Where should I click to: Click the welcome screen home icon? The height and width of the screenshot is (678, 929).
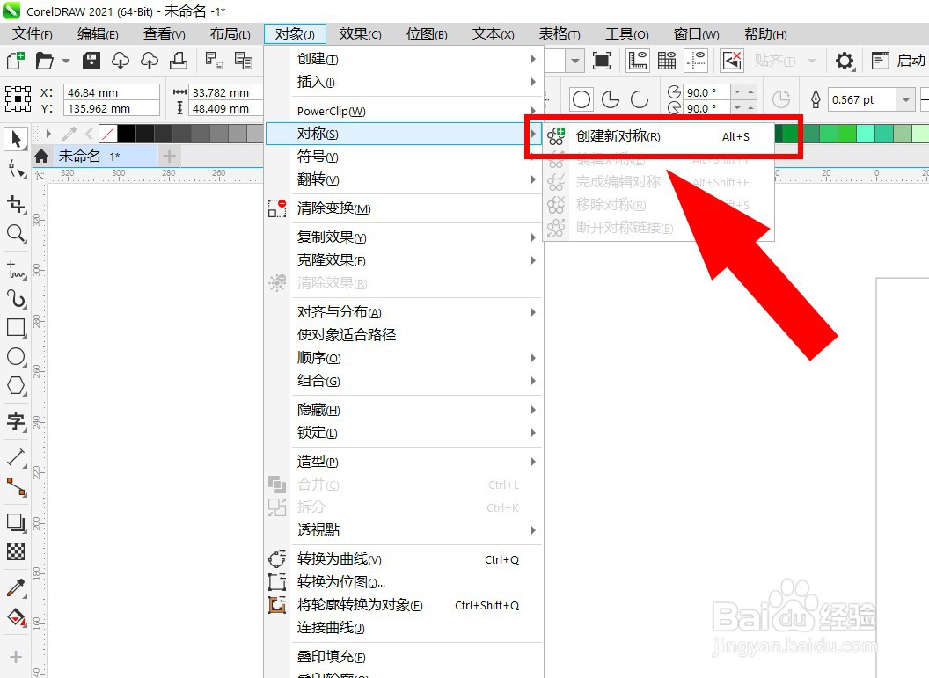(41, 157)
